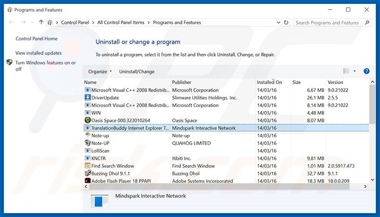Click the title bar window icon
This screenshot has height=217, width=380.
pos(10,10)
